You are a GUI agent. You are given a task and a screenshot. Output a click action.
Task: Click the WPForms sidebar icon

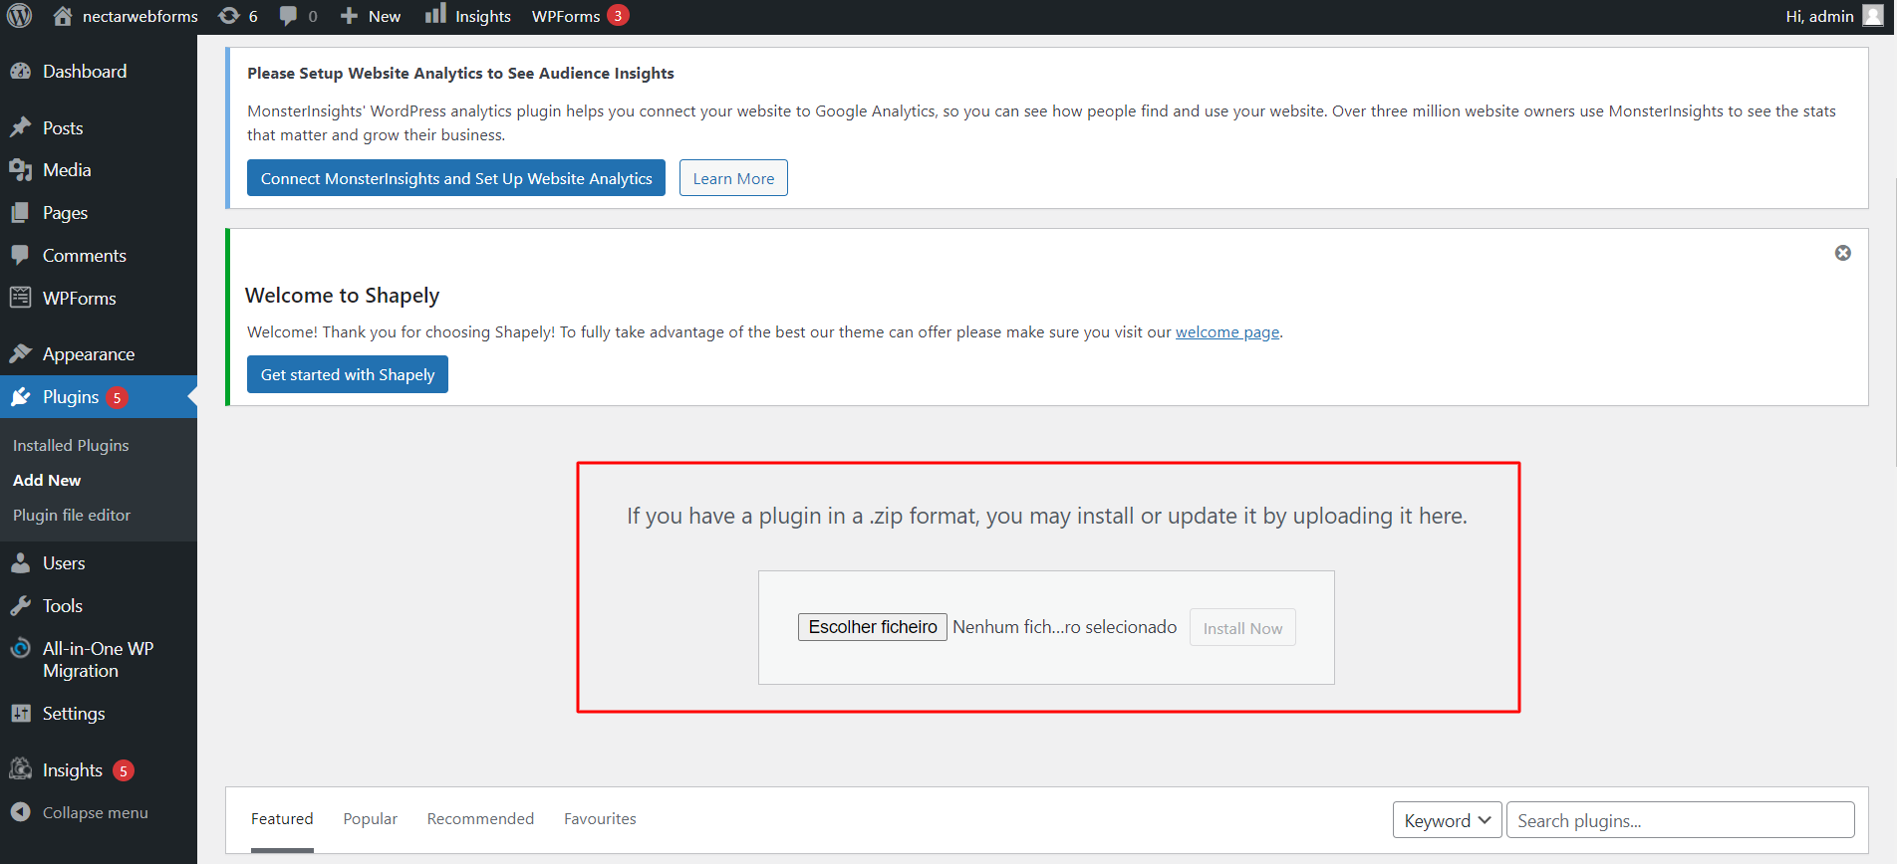pyautogui.click(x=20, y=298)
